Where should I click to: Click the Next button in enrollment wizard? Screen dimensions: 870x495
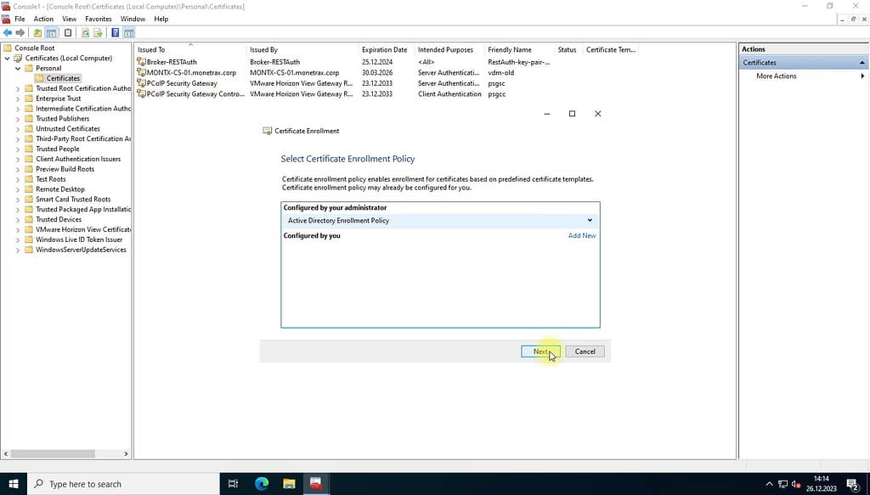tap(540, 352)
